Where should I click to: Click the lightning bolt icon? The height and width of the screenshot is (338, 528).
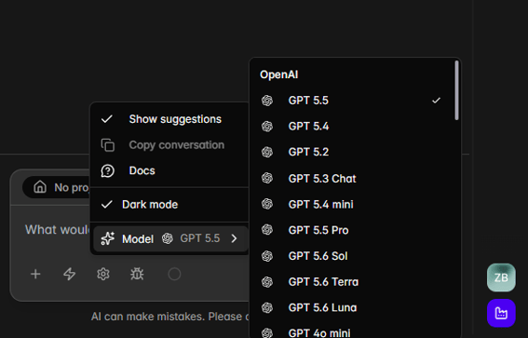click(69, 274)
